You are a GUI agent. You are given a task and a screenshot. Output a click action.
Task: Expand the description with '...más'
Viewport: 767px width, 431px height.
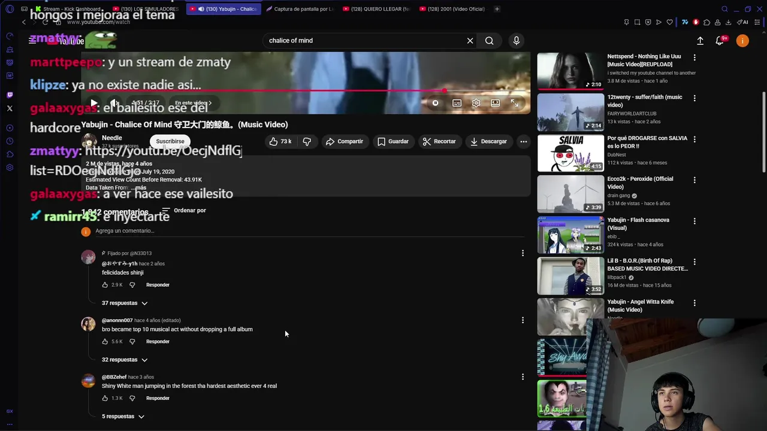pyautogui.click(x=138, y=188)
